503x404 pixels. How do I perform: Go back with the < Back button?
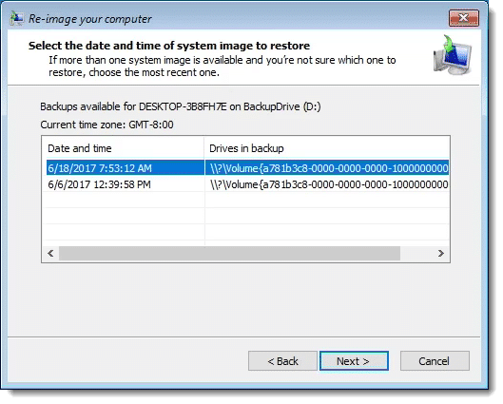282,361
